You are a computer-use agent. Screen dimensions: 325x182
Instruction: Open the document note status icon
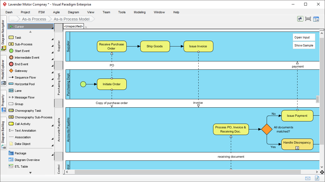point(317,178)
